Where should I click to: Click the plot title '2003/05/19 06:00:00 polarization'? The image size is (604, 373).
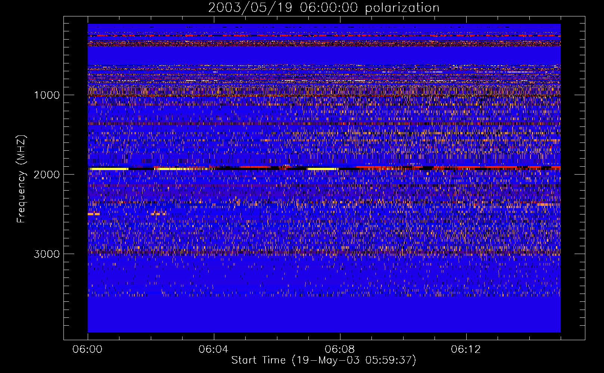pyautogui.click(x=324, y=7)
